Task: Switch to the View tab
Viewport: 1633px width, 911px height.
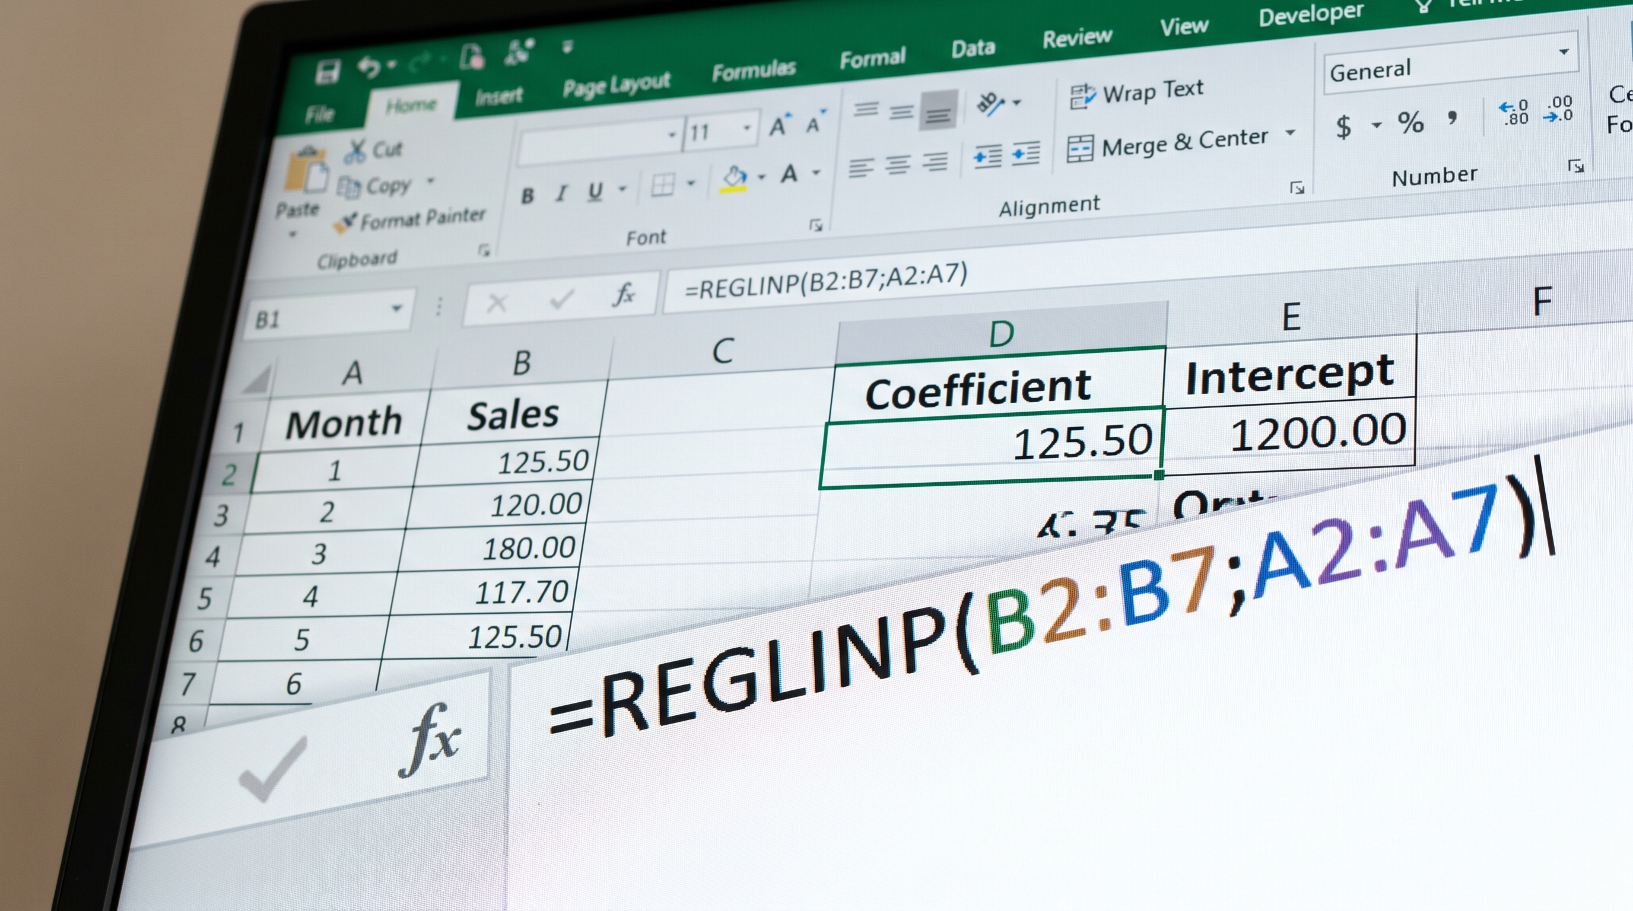Action: pos(1184,27)
